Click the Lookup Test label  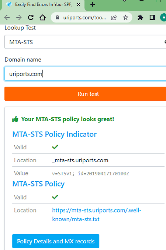click(20, 28)
